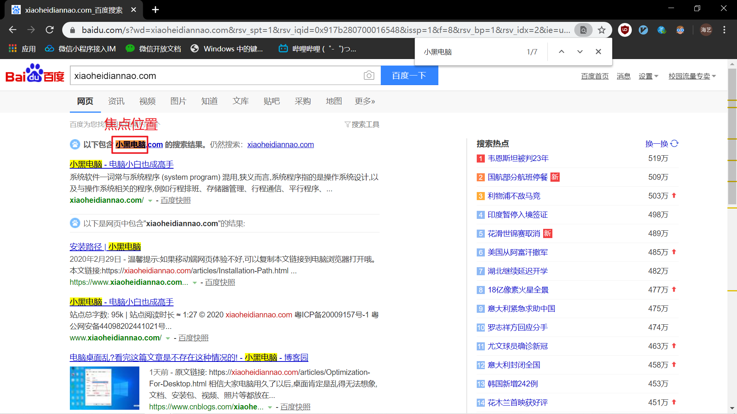
Task: Expand the 更多 tabs
Action: click(365, 101)
